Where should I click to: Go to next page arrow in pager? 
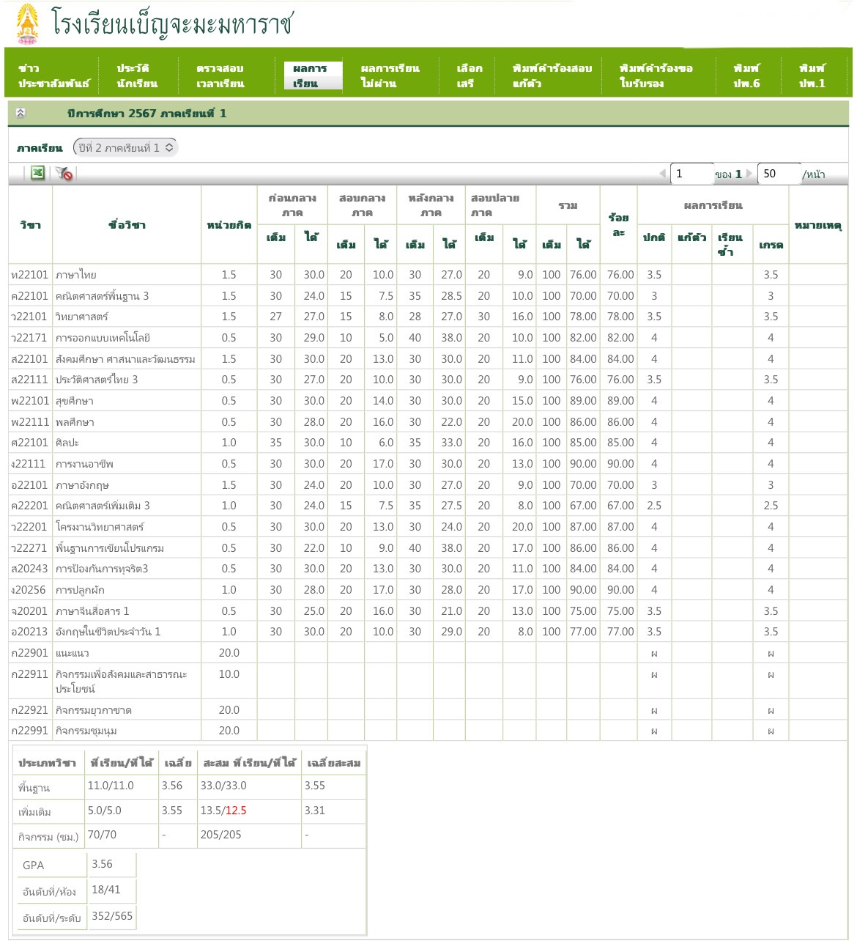(x=749, y=174)
